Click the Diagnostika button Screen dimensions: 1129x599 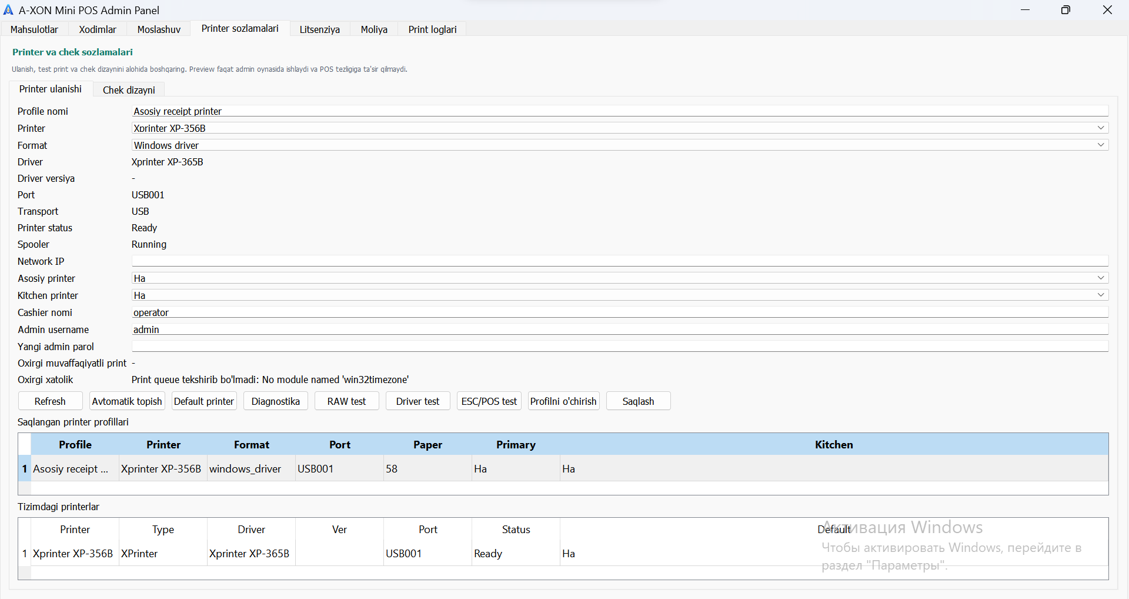point(275,401)
